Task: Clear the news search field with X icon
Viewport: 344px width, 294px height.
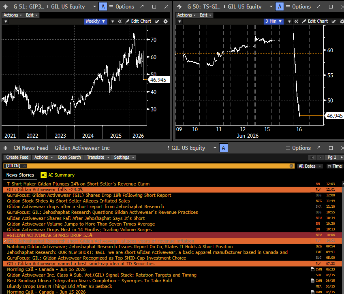Action: [291, 166]
